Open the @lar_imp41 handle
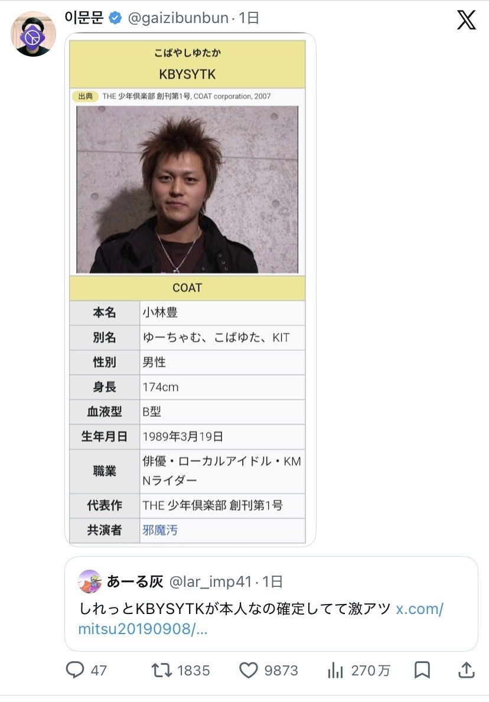489x702 pixels. click(x=210, y=582)
